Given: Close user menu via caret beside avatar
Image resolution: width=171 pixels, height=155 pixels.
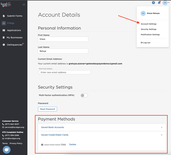Looking at the screenshot, I should coord(169,3).
